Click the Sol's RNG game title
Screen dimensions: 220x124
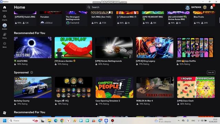coord(101,17)
